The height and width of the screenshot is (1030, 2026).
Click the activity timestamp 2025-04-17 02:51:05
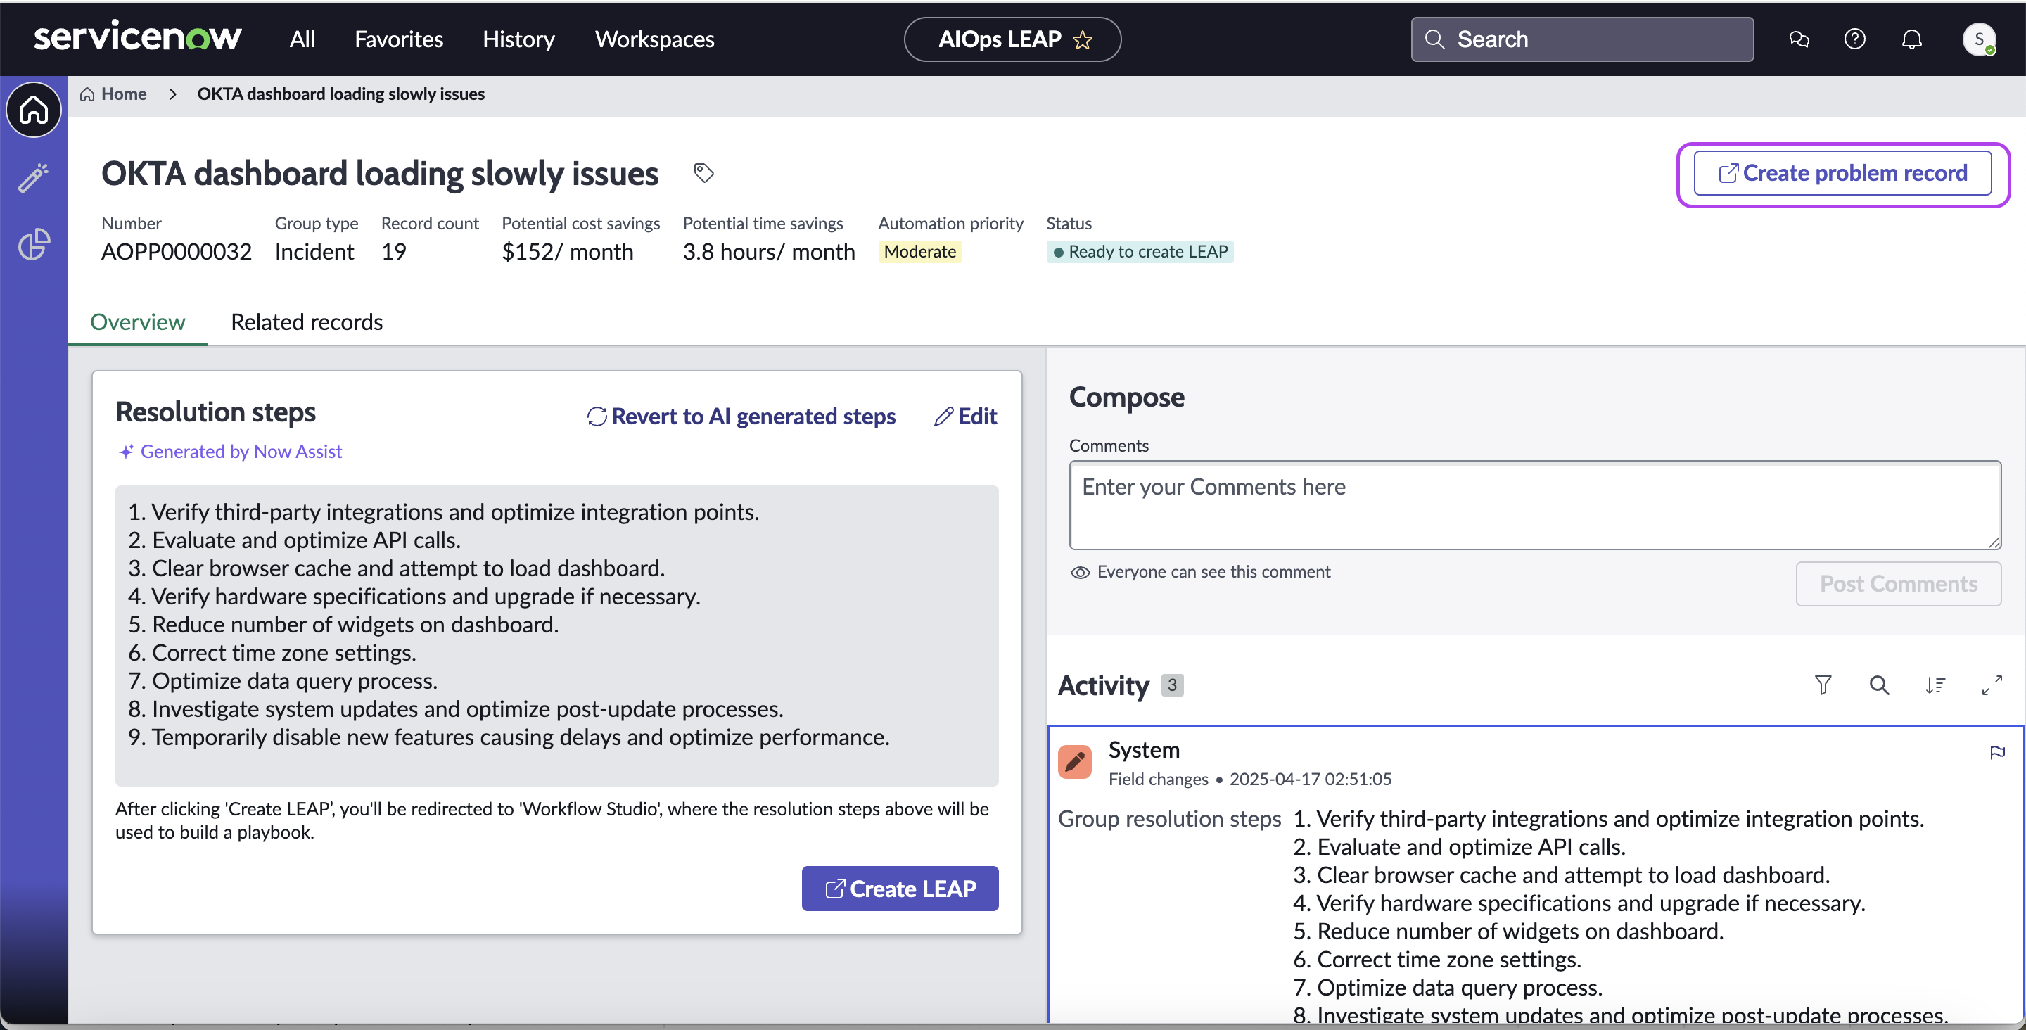point(1311,780)
